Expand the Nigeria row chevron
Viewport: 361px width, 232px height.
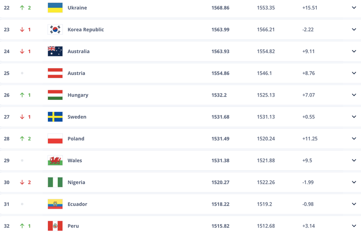click(x=354, y=182)
